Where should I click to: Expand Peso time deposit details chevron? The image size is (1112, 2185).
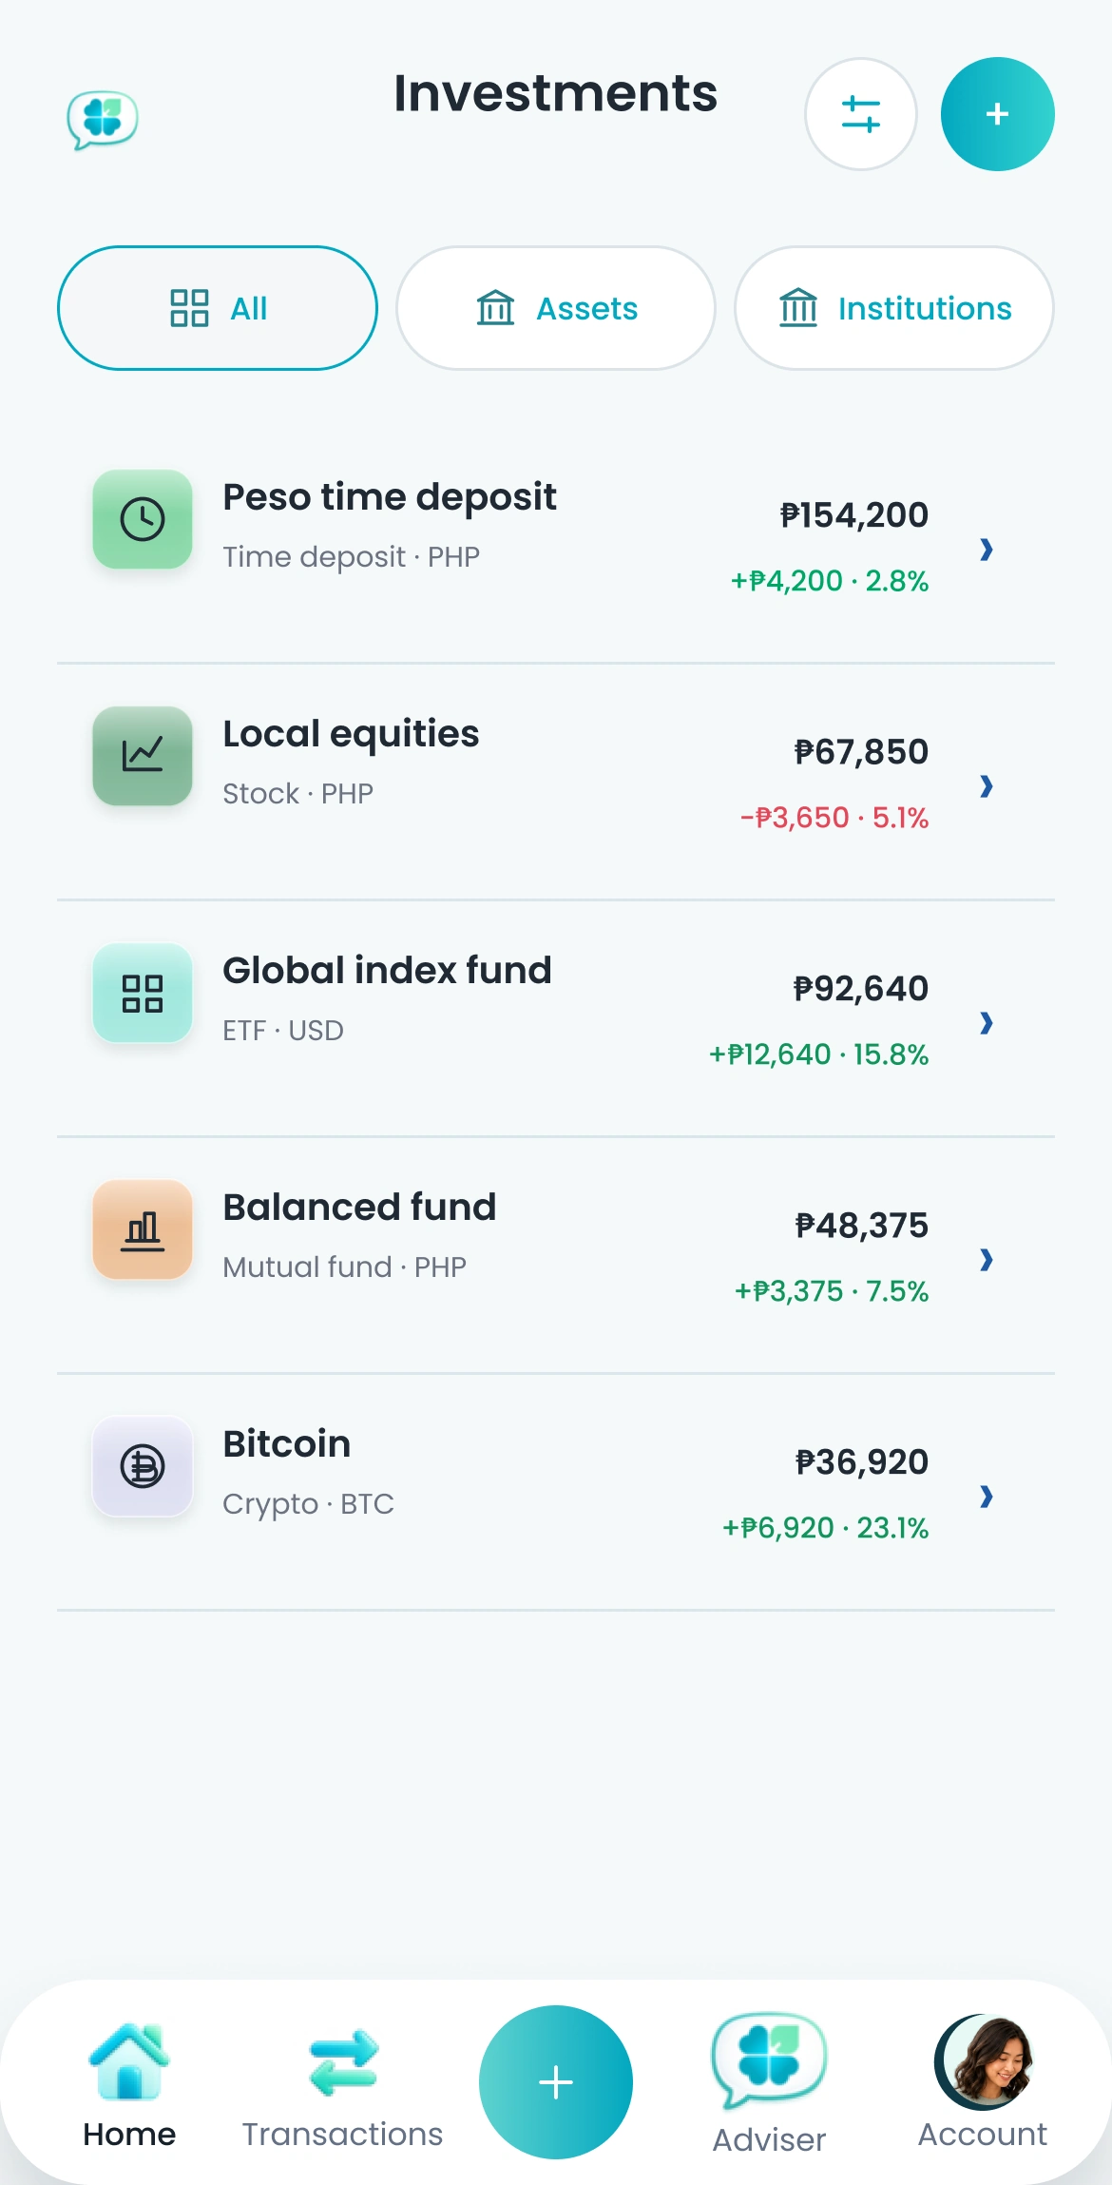point(987,549)
